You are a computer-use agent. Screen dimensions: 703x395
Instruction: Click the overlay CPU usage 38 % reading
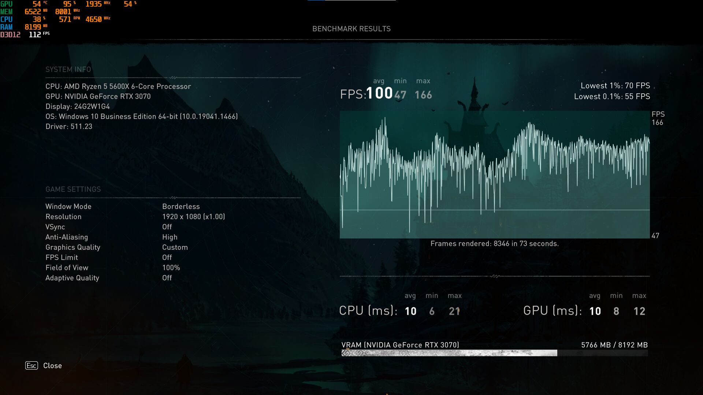[x=39, y=19]
